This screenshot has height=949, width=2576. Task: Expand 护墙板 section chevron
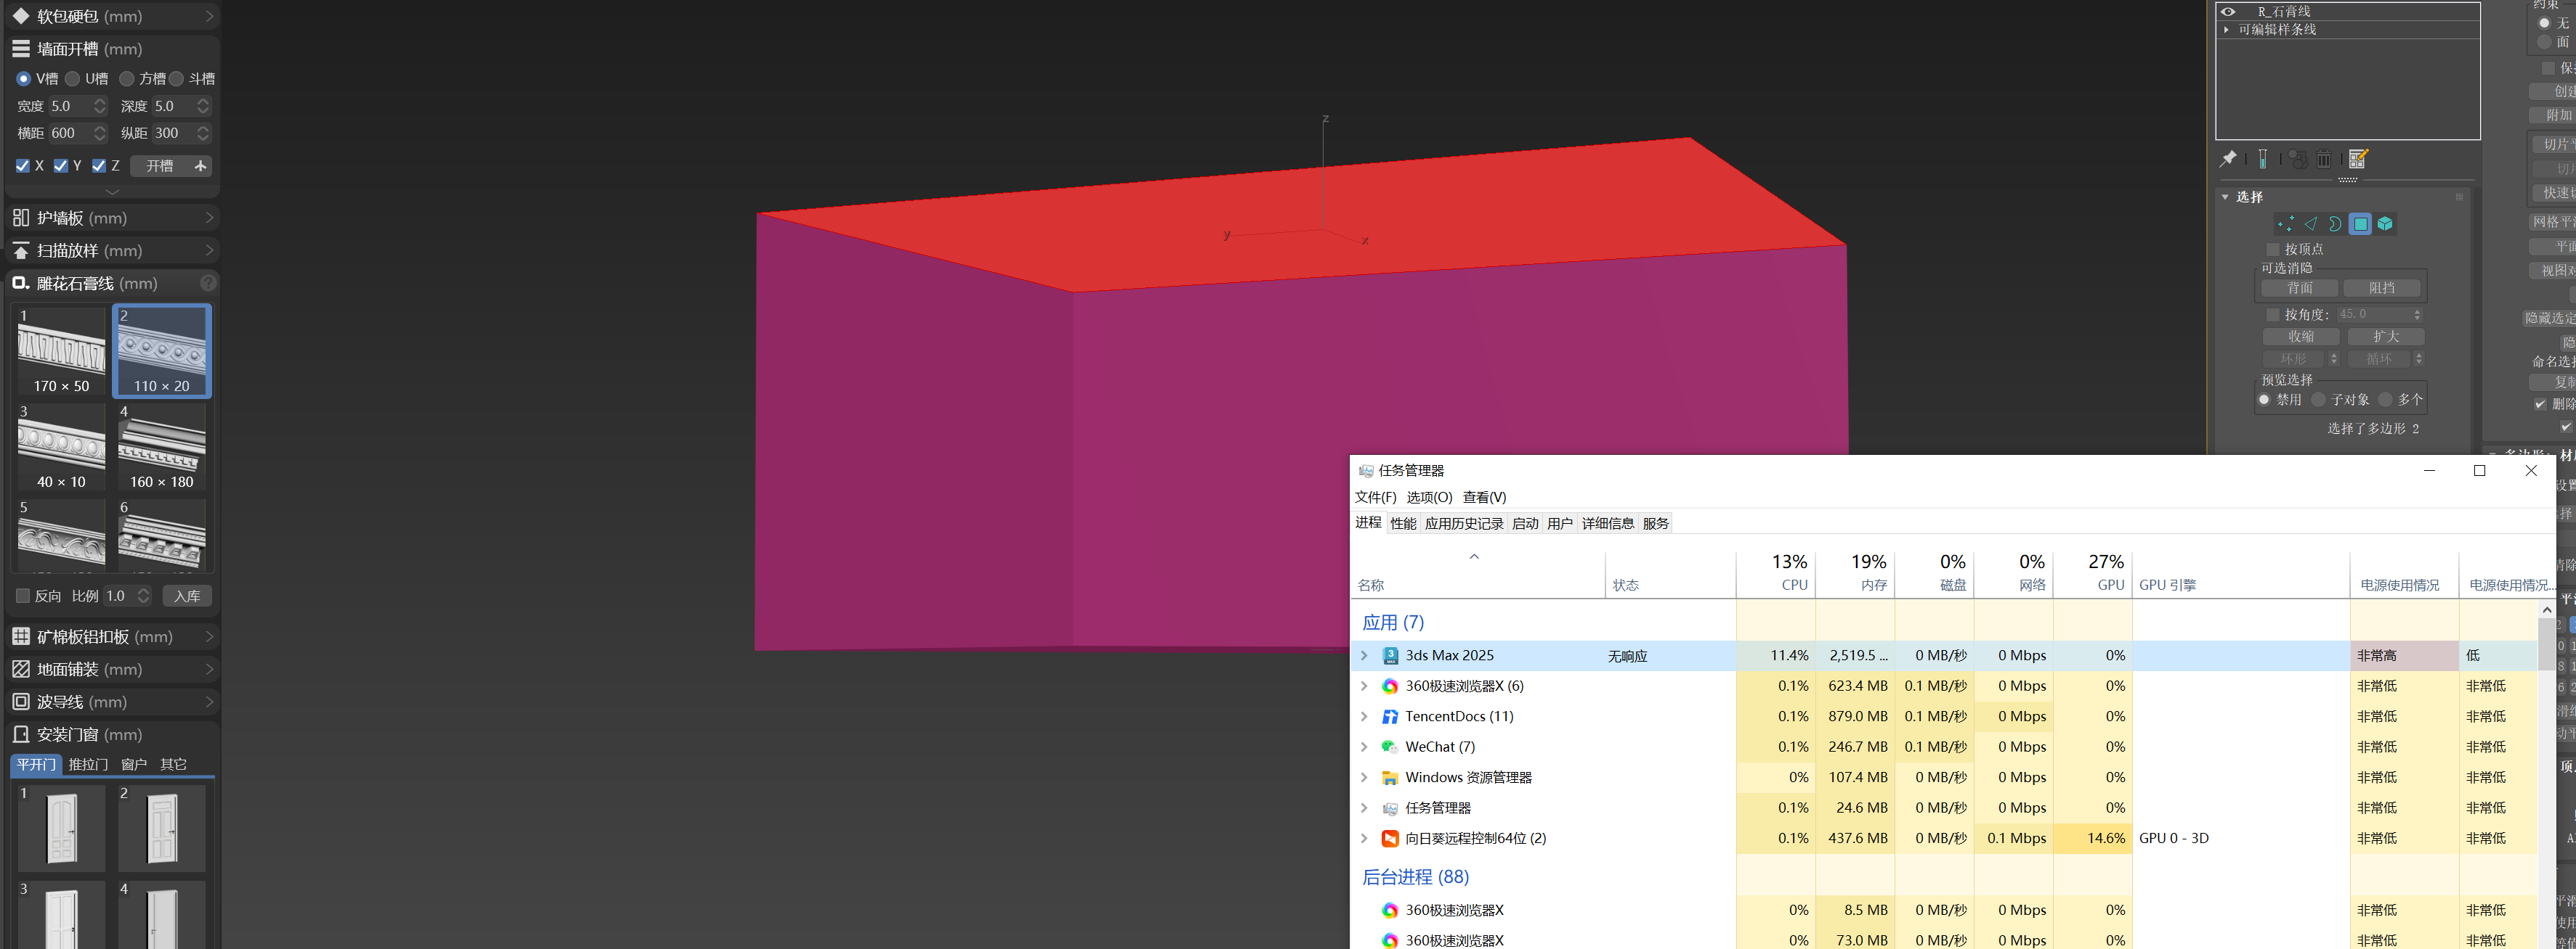pos(209,218)
